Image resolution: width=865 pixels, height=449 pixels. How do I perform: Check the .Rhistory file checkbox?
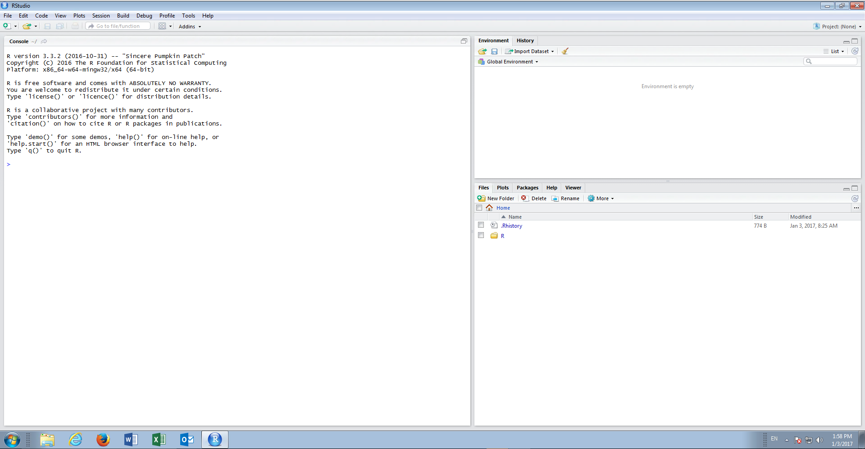click(x=481, y=225)
